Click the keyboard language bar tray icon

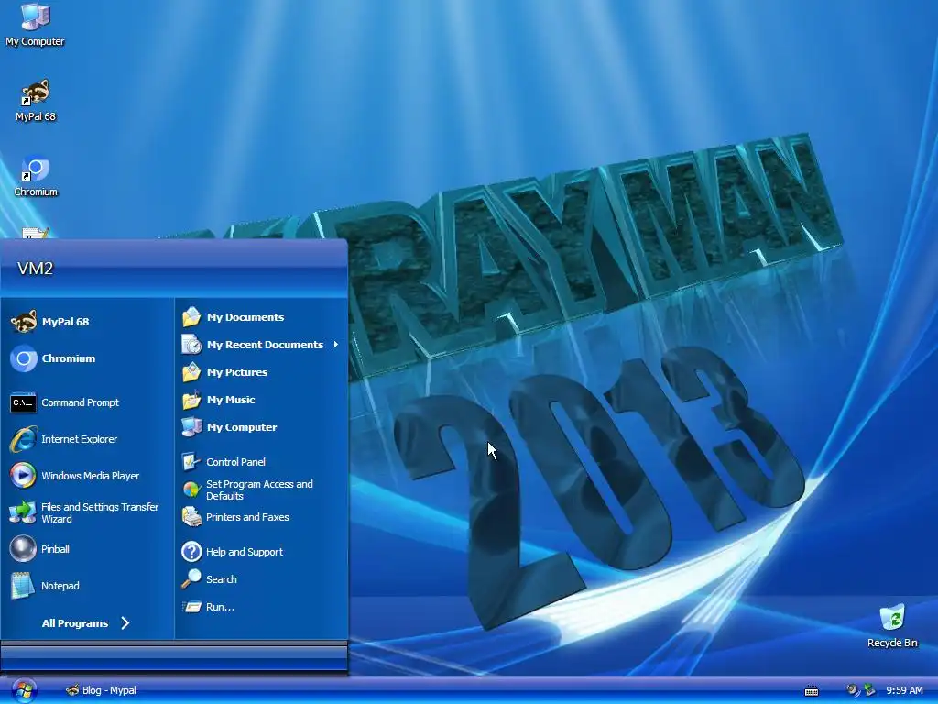(812, 691)
